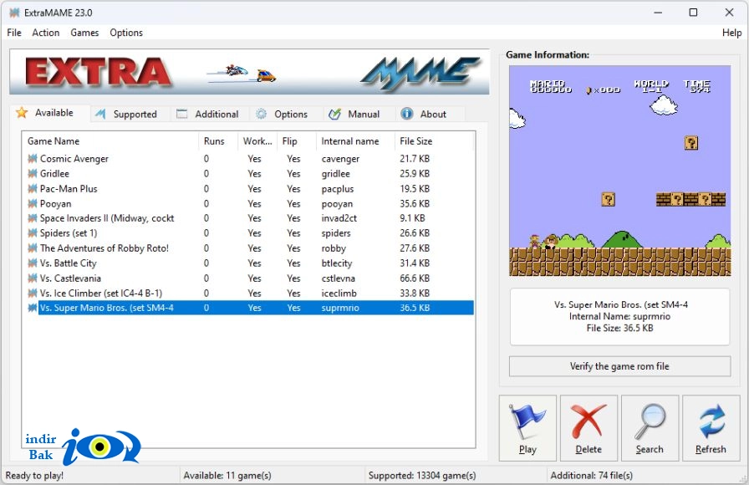Click Supported: 13304 game(s) in the status bar

422,476
